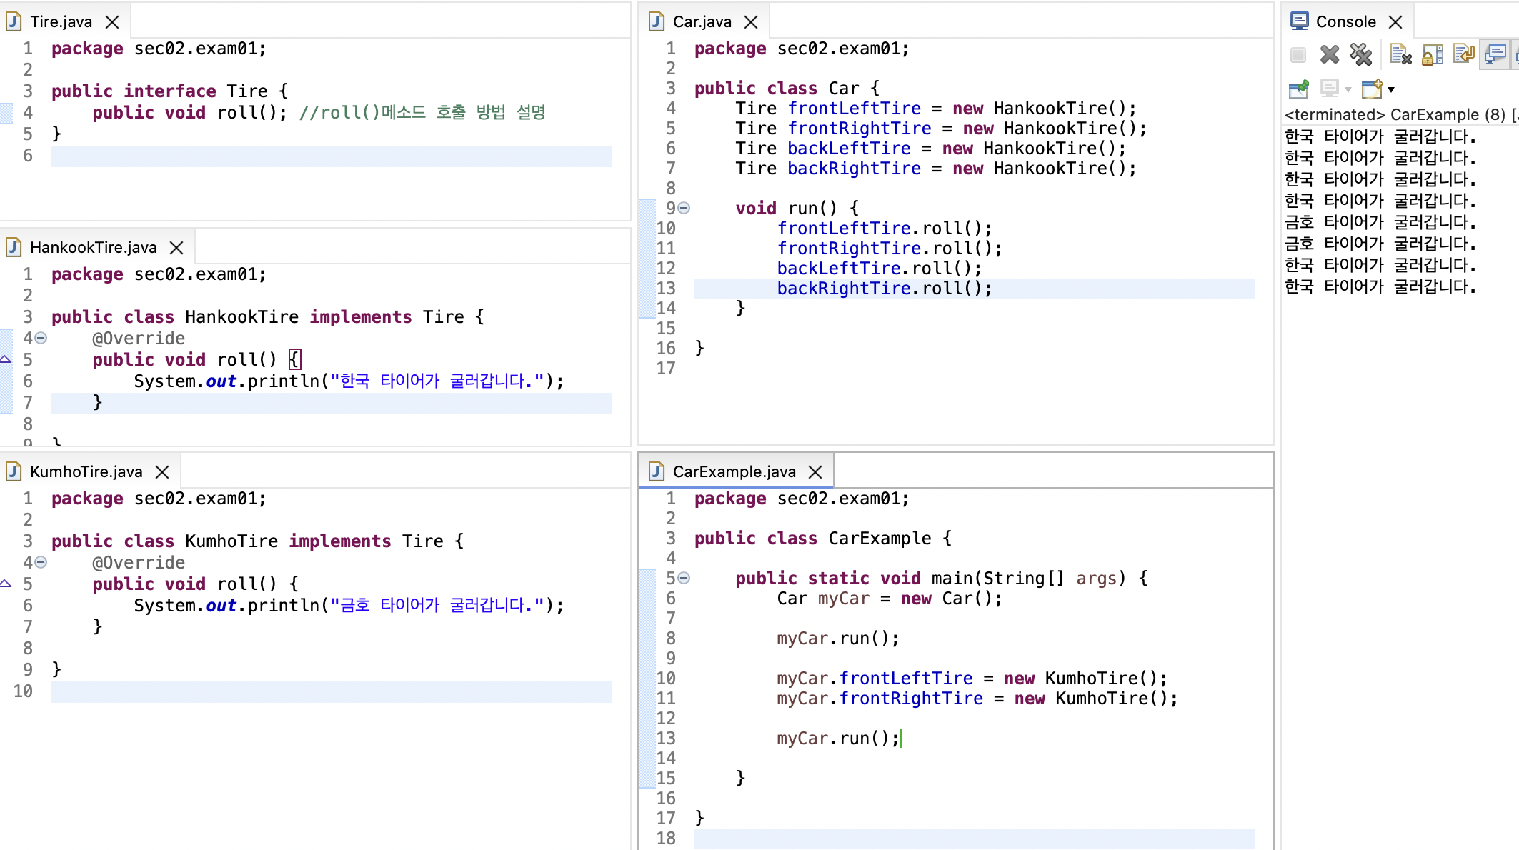Toggle show console when standard out changes
This screenshot has height=850, width=1519.
[x=1495, y=54]
